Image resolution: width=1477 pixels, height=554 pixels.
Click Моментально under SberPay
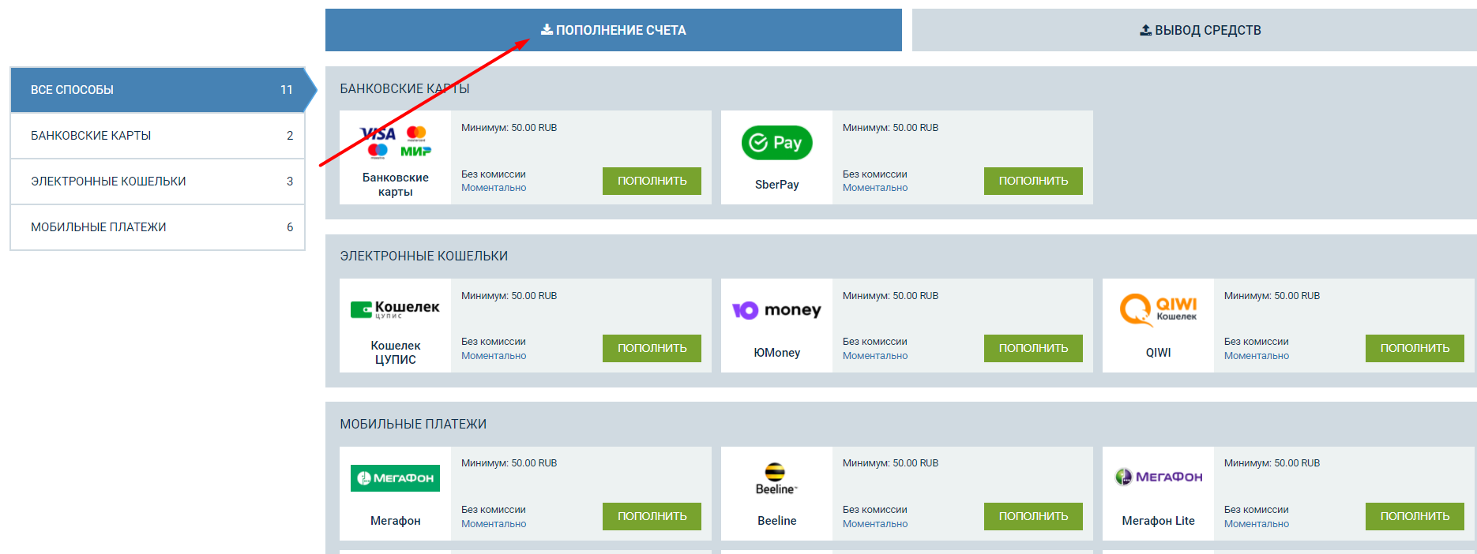[x=875, y=188]
